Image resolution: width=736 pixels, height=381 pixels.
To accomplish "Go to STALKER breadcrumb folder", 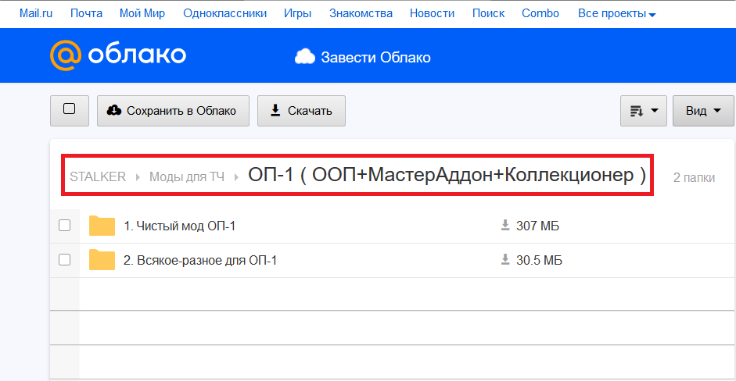I will pyautogui.click(x=98, y=176).
